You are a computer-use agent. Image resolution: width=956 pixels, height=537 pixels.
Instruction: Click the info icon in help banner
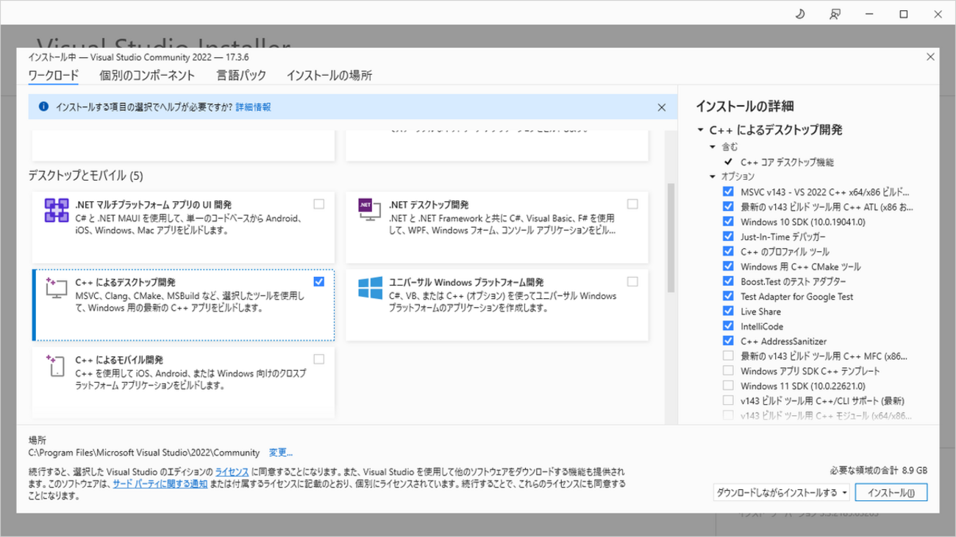tap(43, 107)
